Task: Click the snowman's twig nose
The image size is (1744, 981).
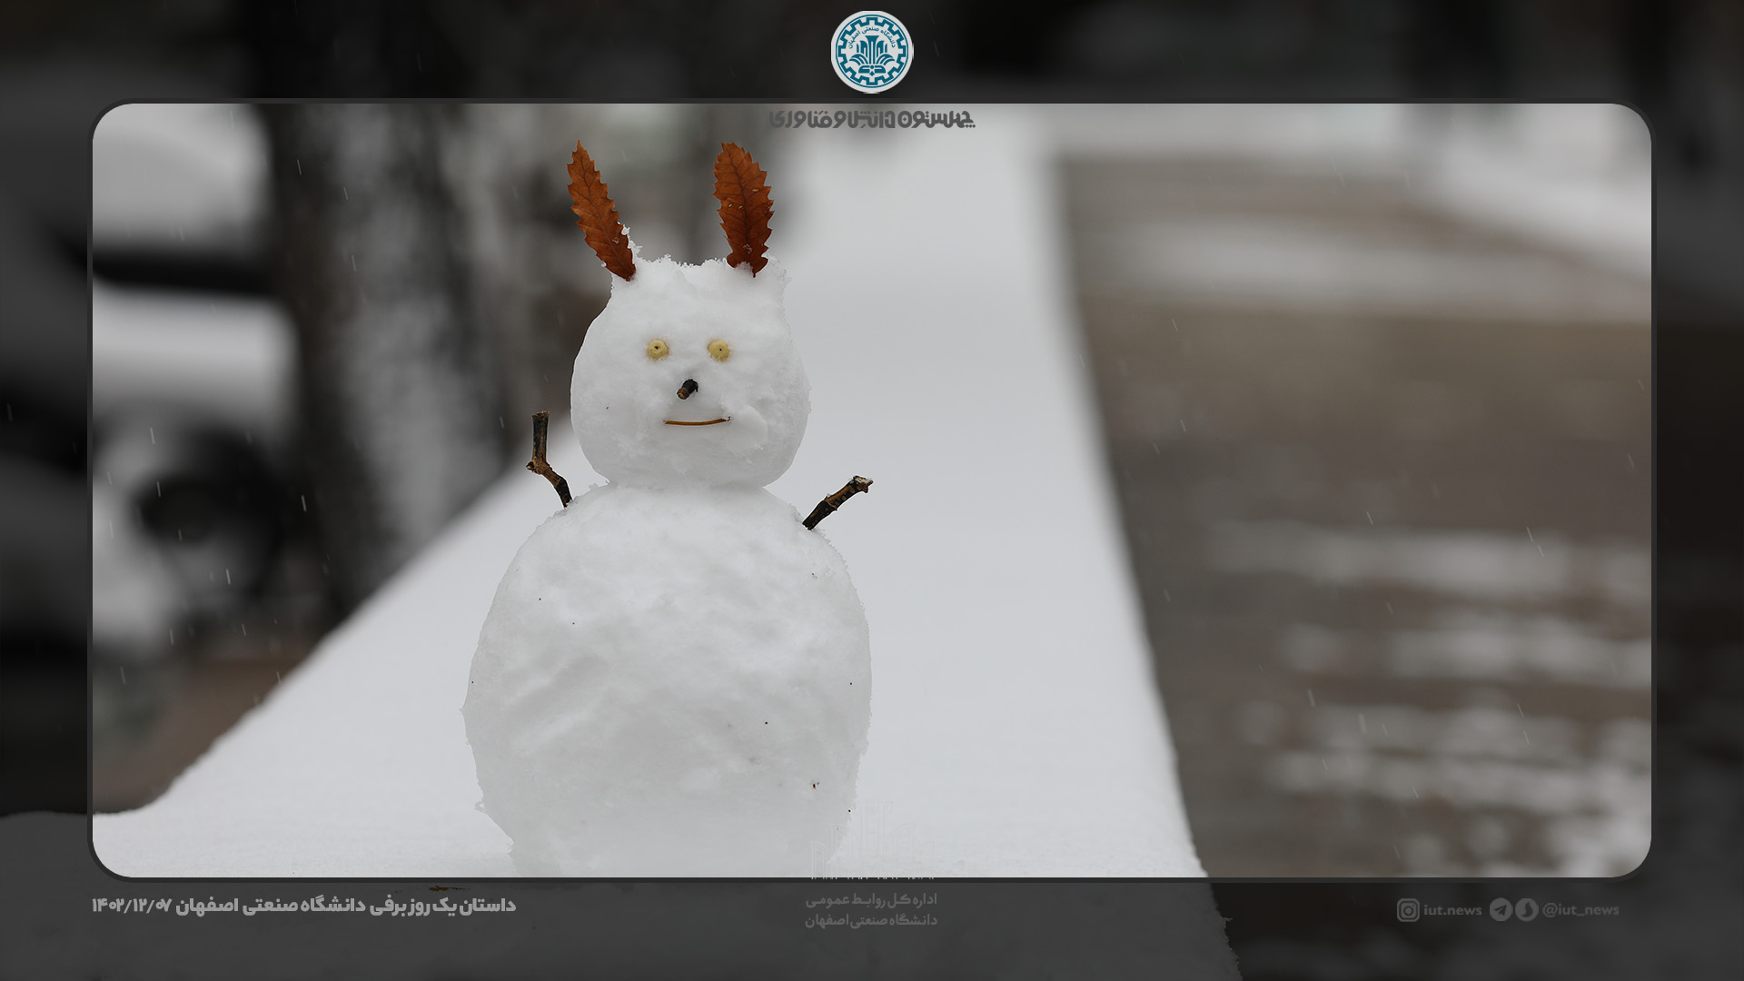Action: coord(688,390)
